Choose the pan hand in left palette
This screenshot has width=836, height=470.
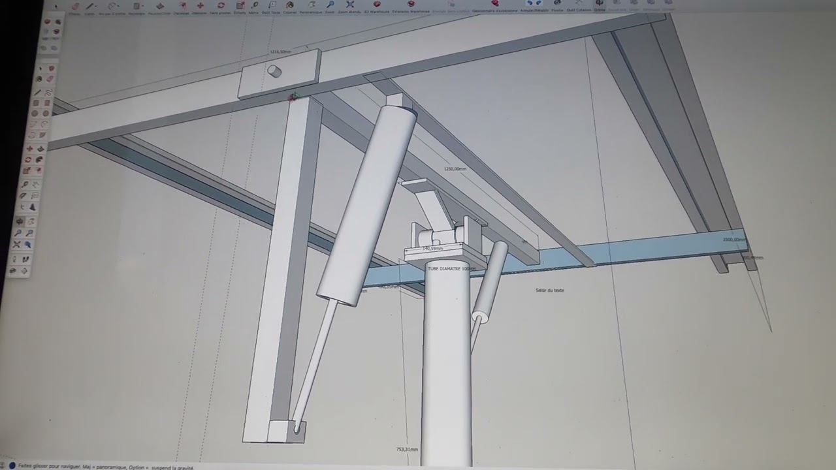pos(31,221)
